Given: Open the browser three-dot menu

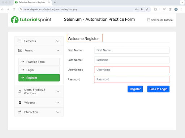Looking at the screenshot, I should (x=182, y=9).
